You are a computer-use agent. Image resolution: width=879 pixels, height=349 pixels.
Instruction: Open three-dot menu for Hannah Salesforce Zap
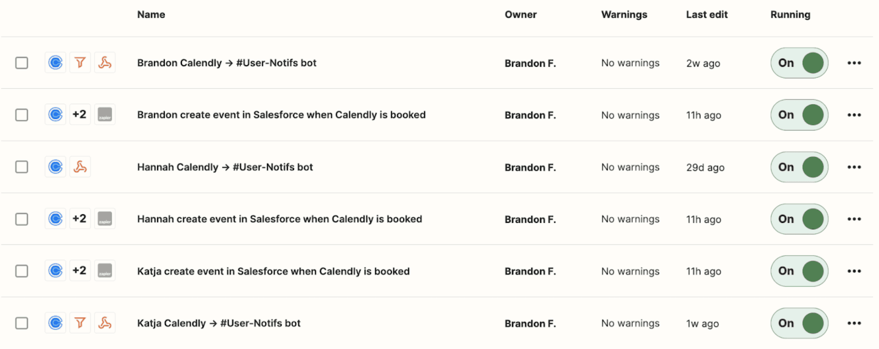point(854,219)
